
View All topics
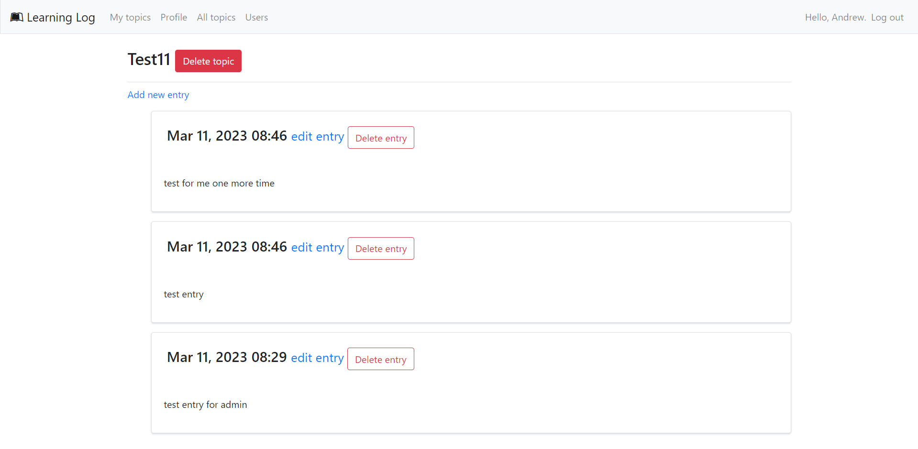click(x=216, y=17)
